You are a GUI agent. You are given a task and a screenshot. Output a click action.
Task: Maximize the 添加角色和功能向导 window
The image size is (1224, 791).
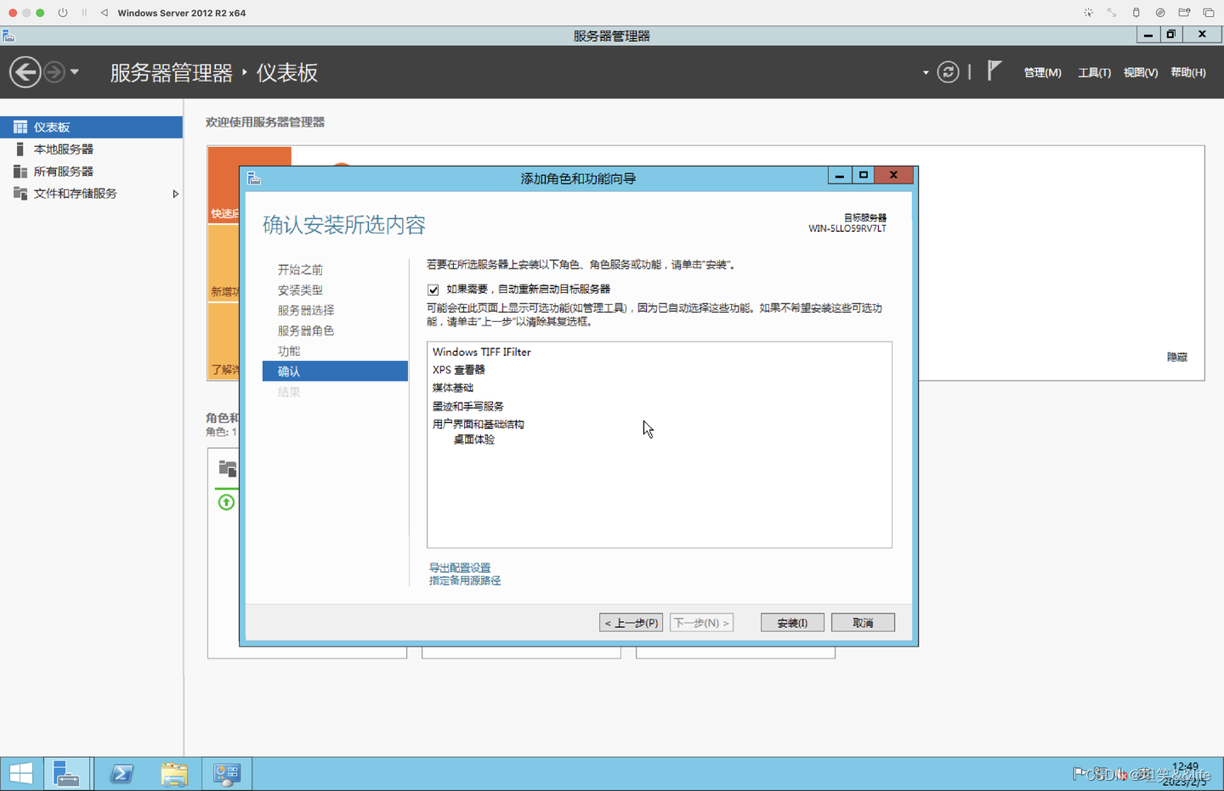[864, 175]
